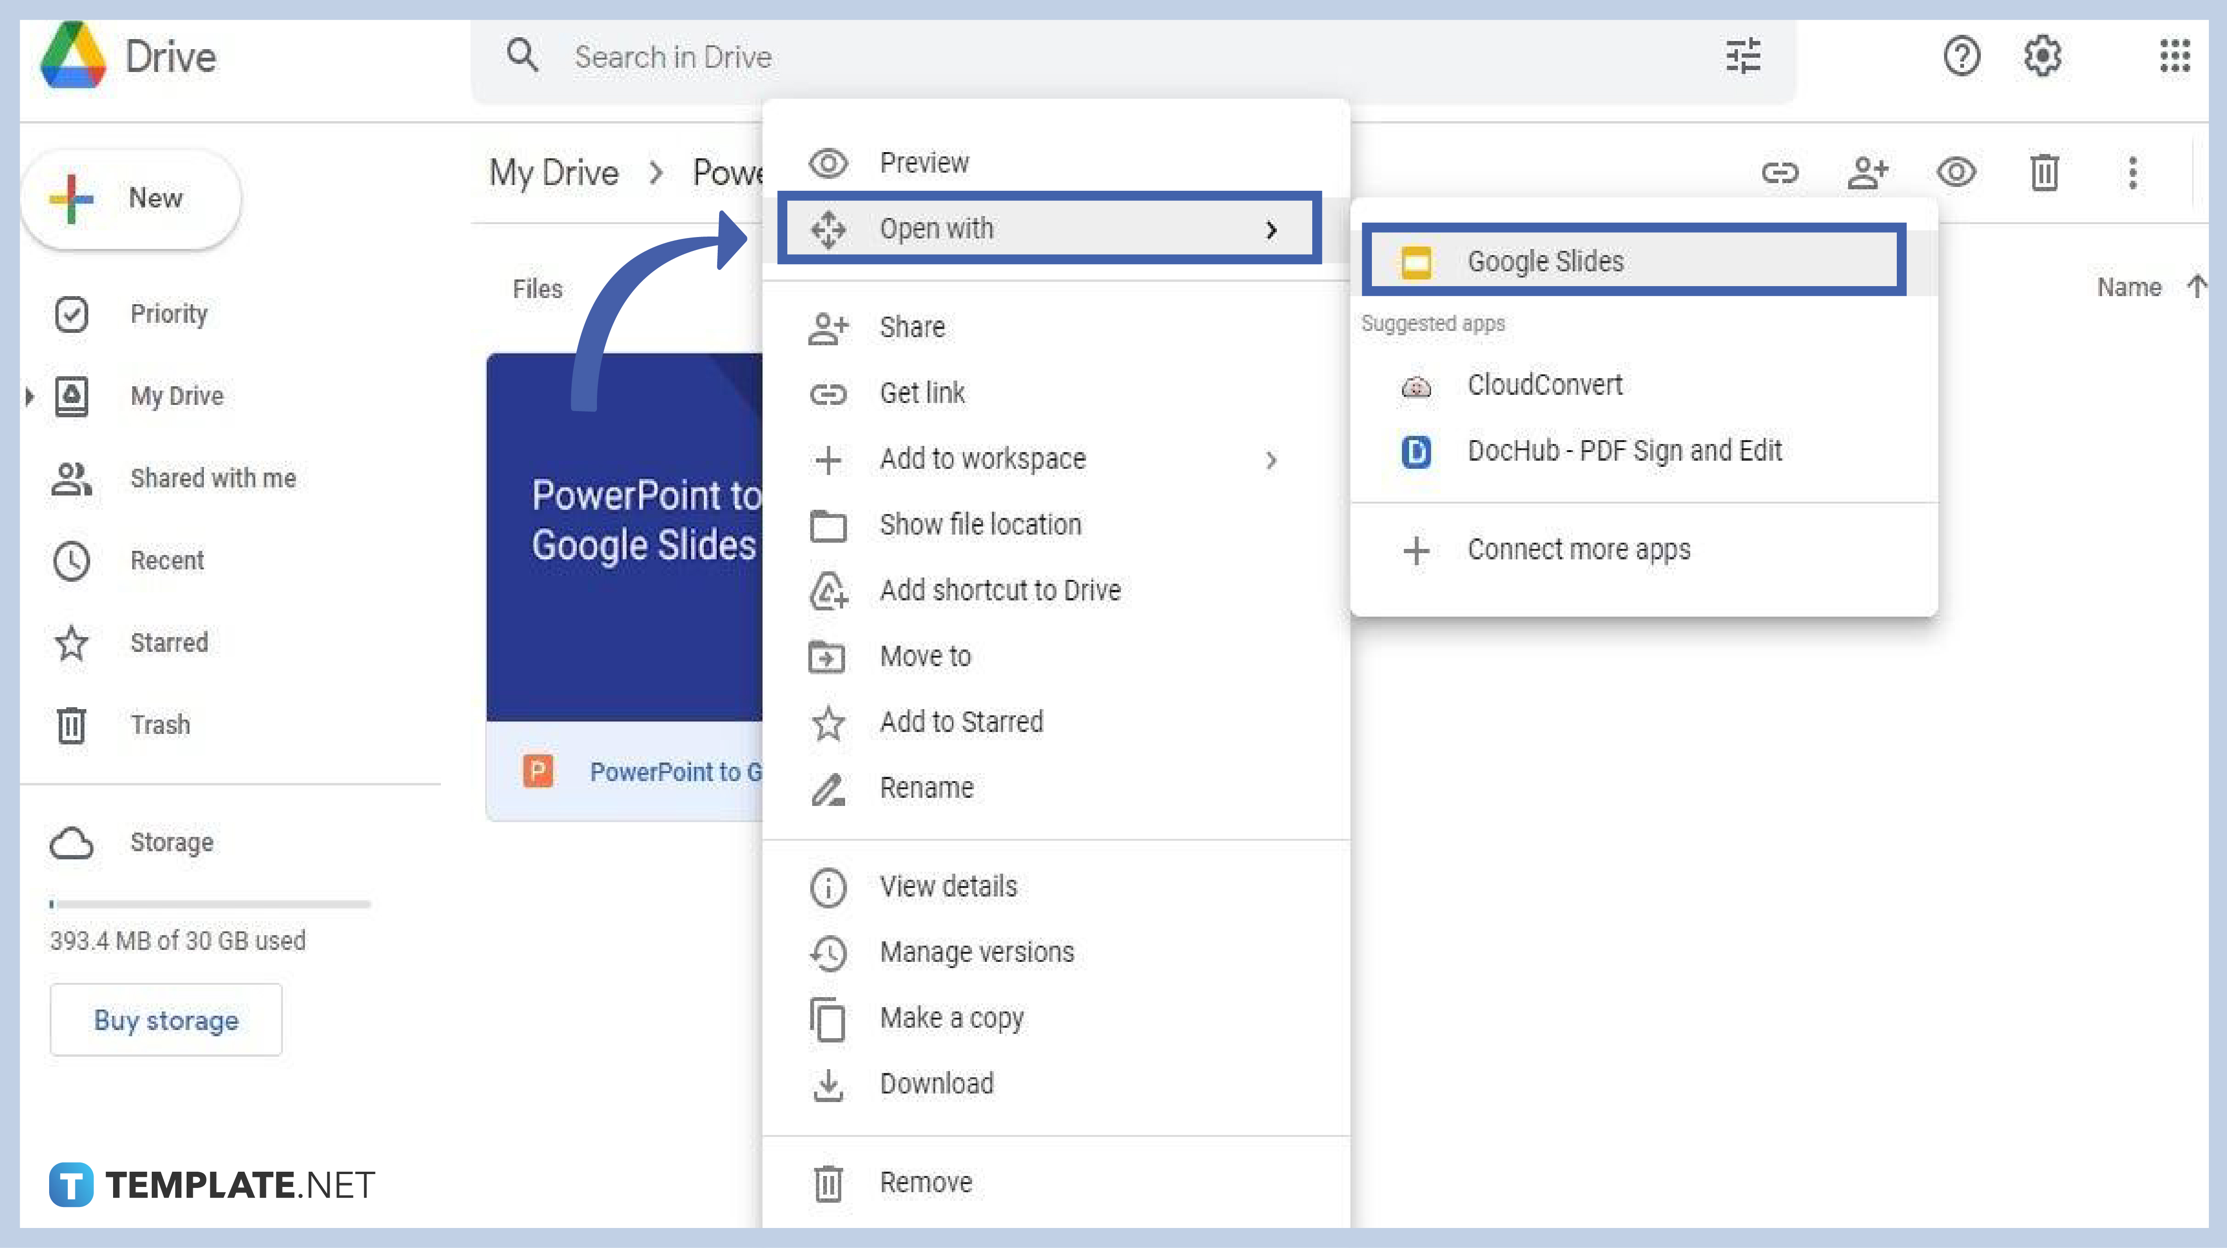The height and width of the screenshot is (1248, 2227).
Task: Click the Preview eye icon in the menu
Action: tap(827, 163)
